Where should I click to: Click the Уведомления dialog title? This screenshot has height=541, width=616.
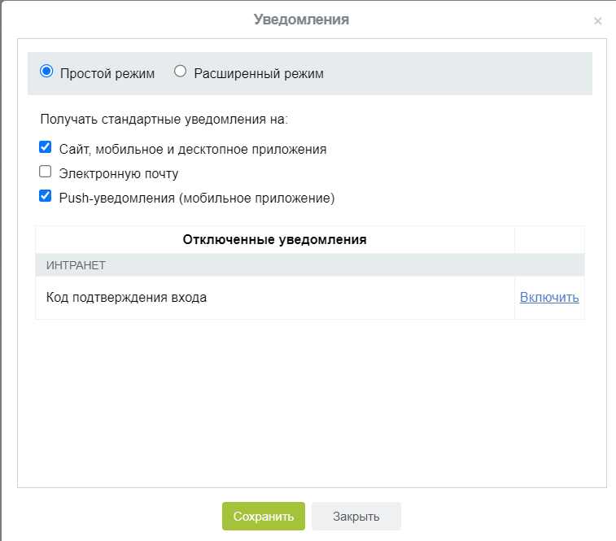coord(301,20)
